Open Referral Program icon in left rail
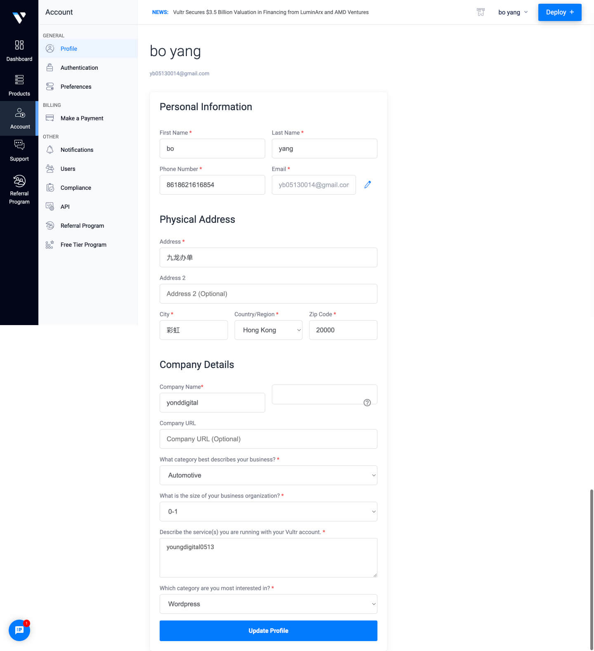This screenshot has width=594, height=651. (19, 181)
